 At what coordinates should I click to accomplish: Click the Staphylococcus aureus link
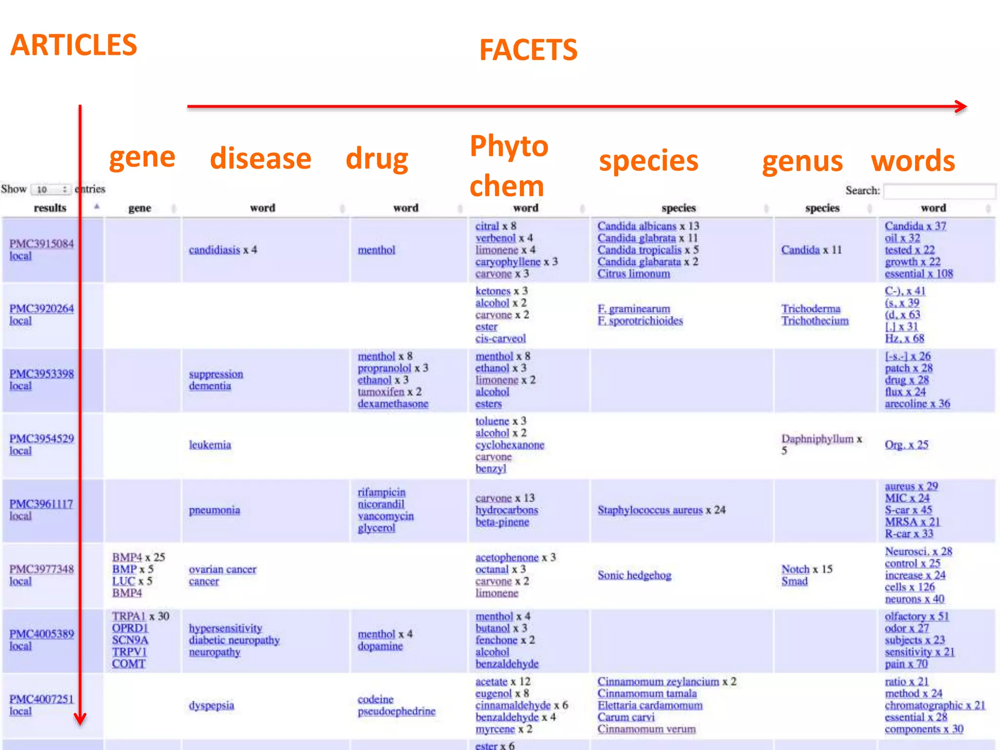(x=650, y=510)
